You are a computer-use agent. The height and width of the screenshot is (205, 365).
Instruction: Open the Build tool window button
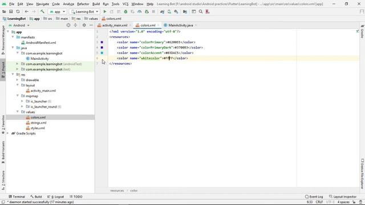(x=36, y=196)
